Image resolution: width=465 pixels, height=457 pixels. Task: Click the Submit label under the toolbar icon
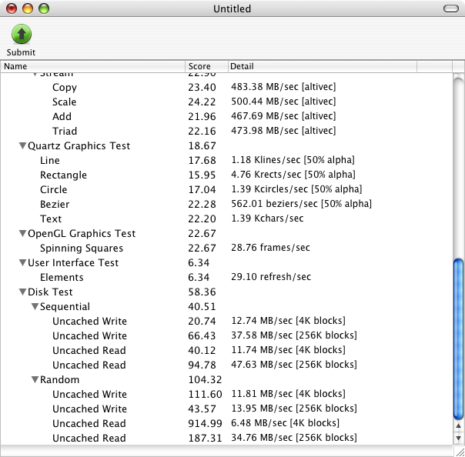pos(21,52)
